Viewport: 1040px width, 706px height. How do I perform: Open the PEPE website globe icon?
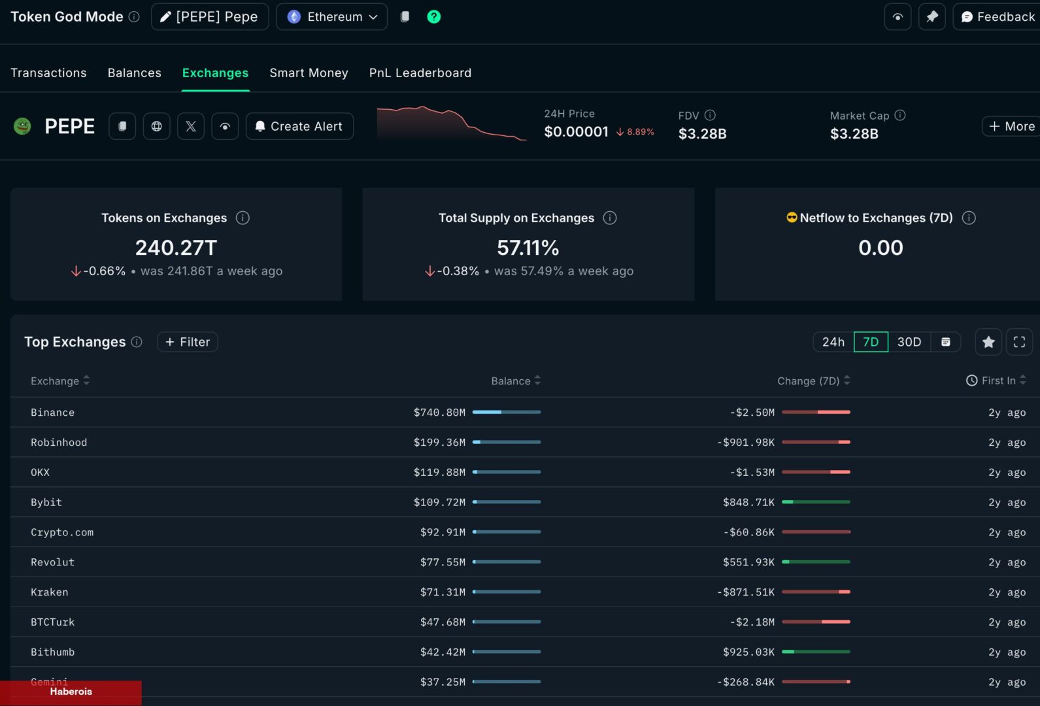(157, 126)
